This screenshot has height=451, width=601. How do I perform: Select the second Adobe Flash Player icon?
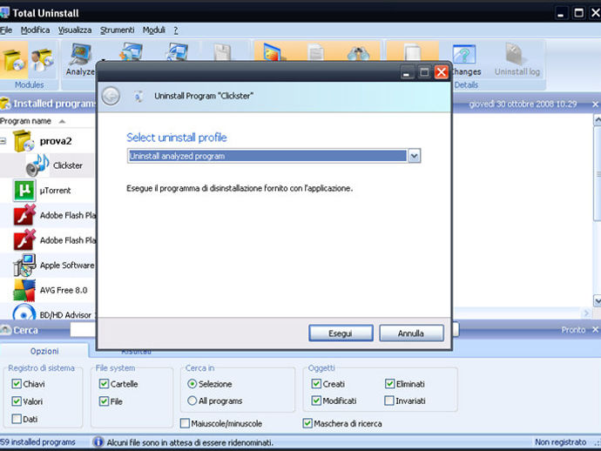pyautogui.click(x=24, y=240)
